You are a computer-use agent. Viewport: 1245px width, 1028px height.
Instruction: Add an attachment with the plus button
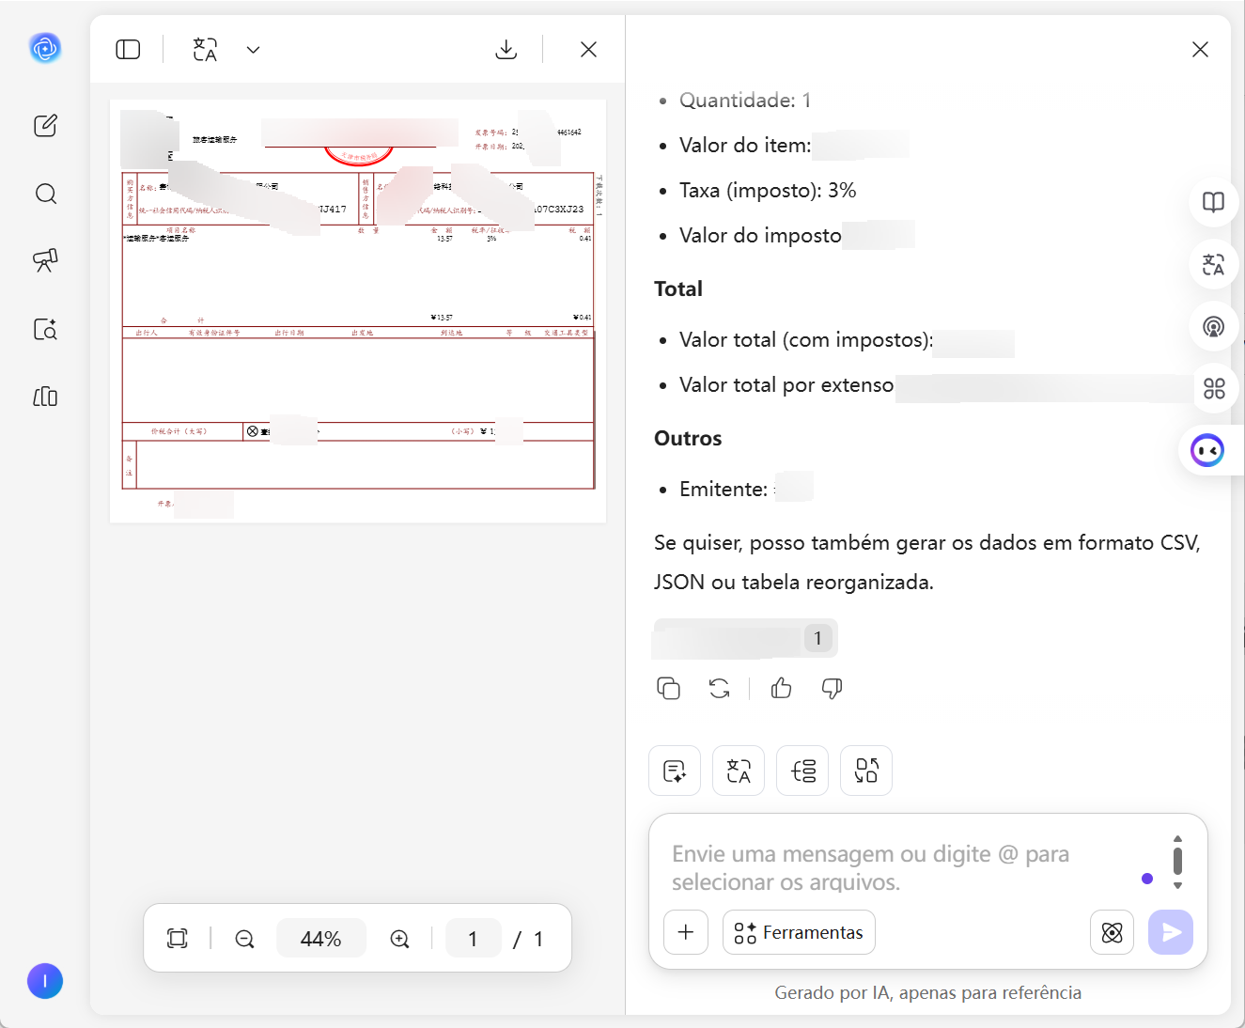point(686,932)
